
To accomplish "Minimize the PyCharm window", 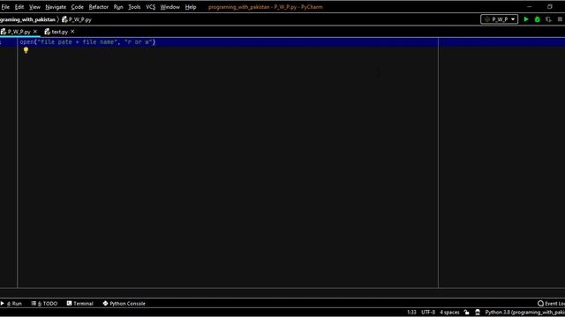I will pyautogui.click(x=530, y=6).
